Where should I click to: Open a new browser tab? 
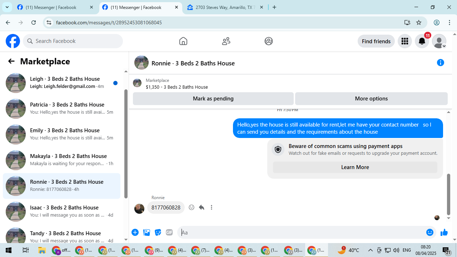click(x=274, y=7)
